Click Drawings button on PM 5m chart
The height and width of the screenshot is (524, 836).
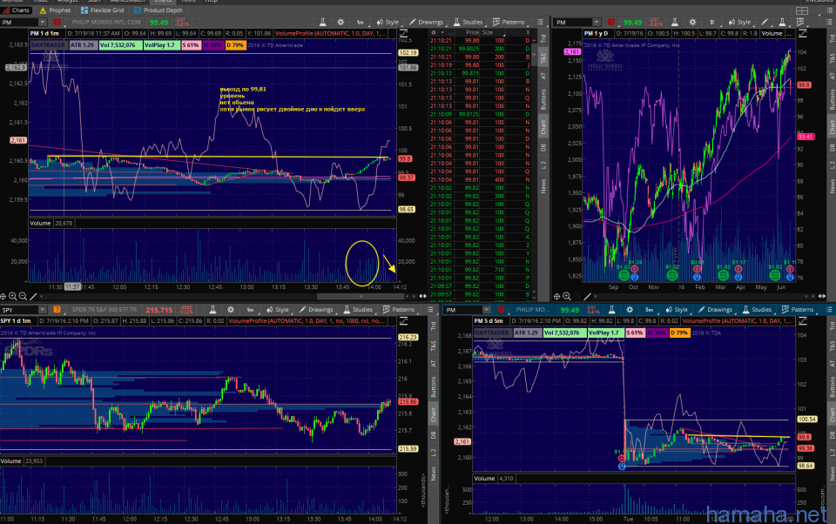point(715,309)
